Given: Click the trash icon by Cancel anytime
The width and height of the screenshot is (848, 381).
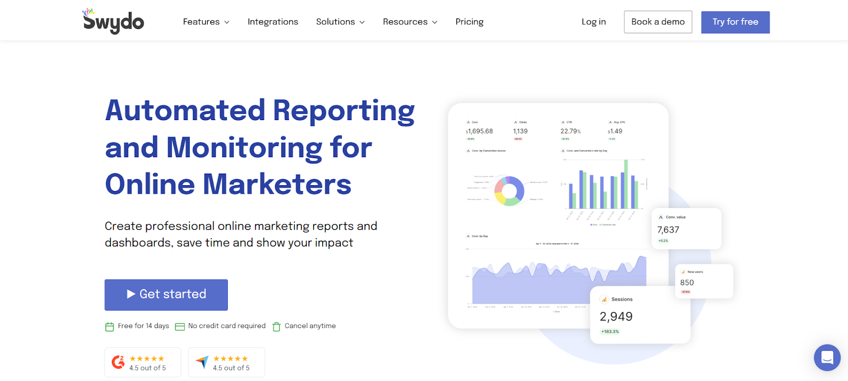Looking at the screenshot, I should point(276,326).
